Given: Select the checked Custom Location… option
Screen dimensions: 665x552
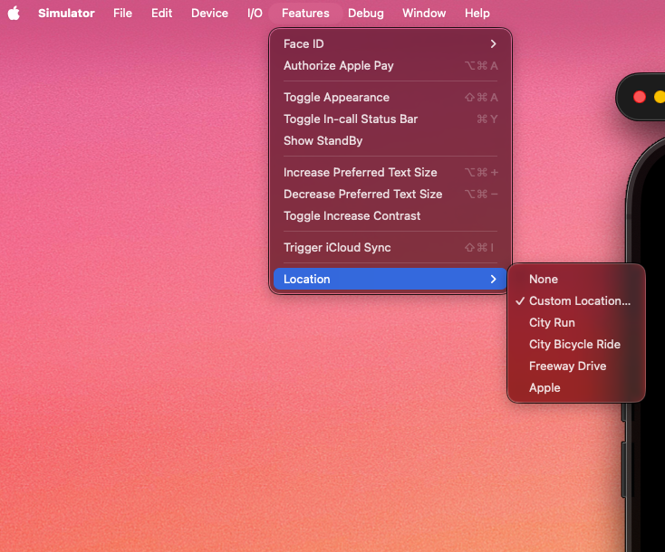Looking at the screenshot, I should [576, 300].
